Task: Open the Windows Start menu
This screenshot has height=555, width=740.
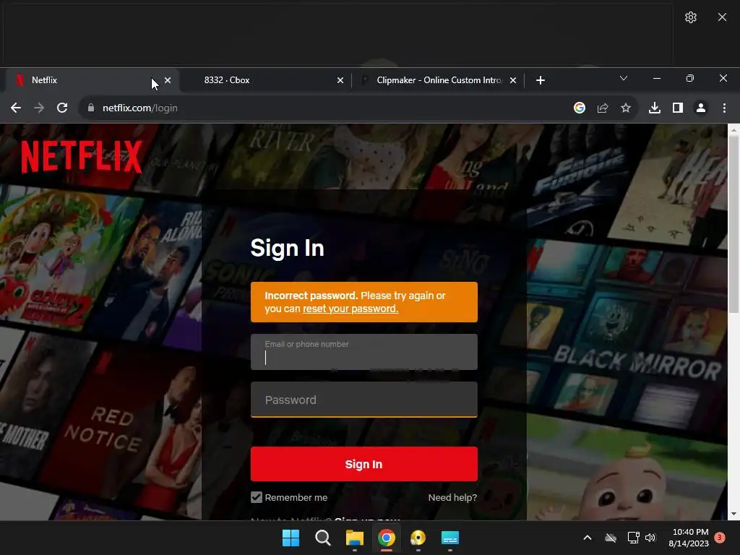Action: (x=291, y=538)
